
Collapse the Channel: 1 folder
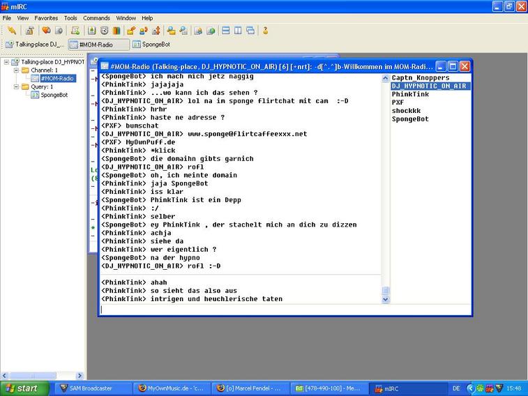pyautogui.click(x=16, y=70)
